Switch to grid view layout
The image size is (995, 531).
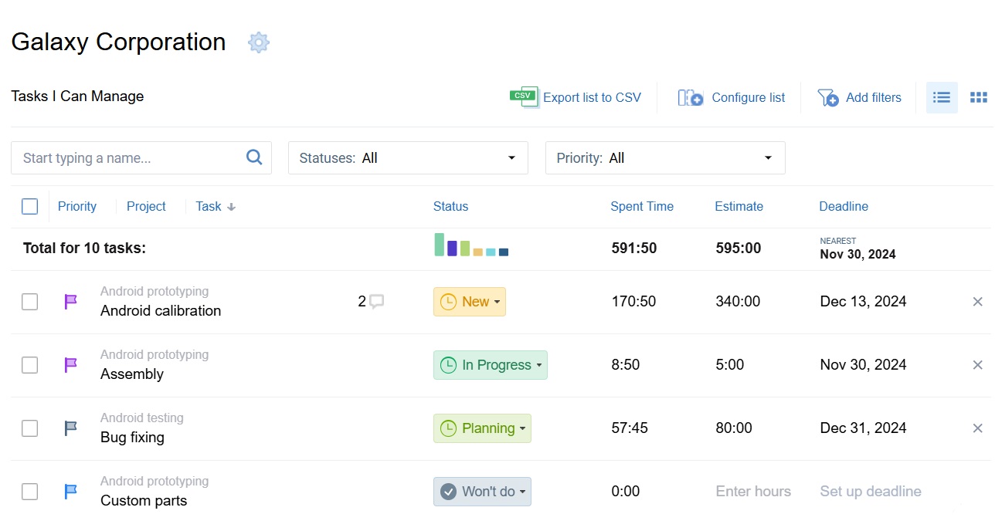(x=979, y=97)
